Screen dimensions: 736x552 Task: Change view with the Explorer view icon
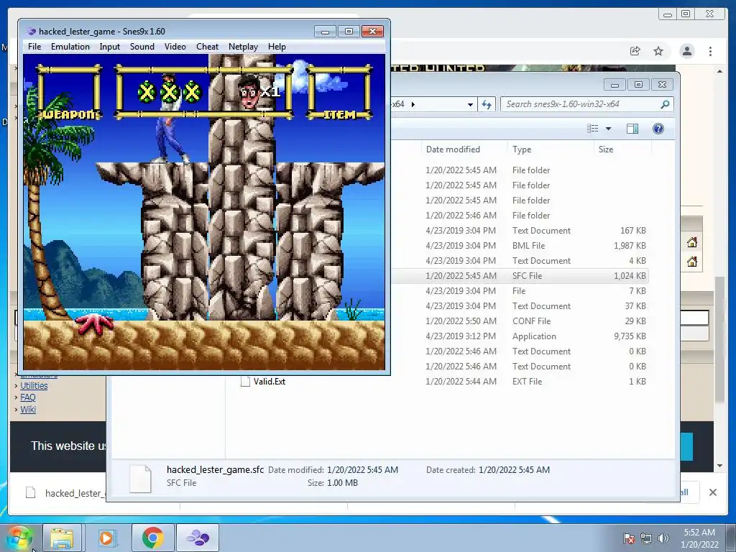coord(593,129)
